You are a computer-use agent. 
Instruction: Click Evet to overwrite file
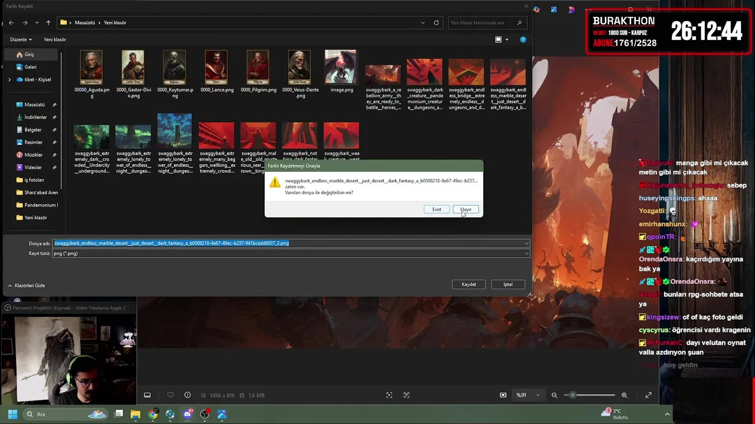click(x=436, y=209)
